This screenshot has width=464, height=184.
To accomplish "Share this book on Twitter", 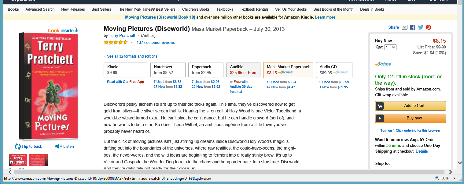I will click(421, 27).
